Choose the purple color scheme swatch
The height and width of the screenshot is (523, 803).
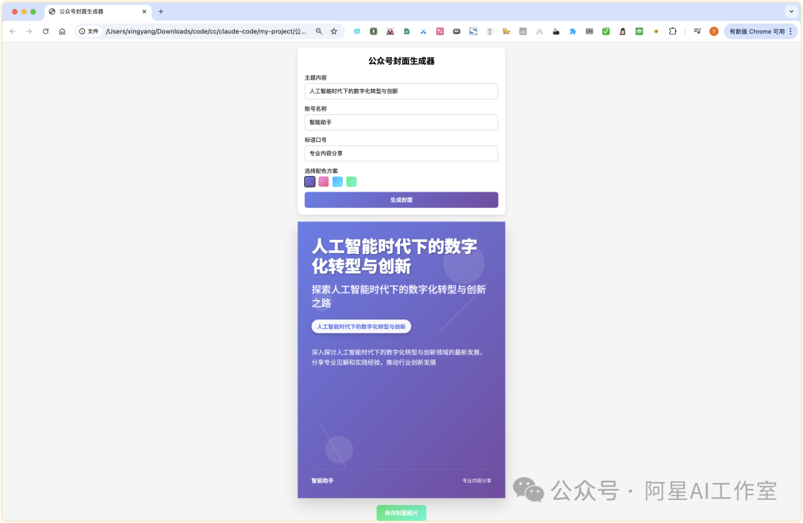[310, 182]
